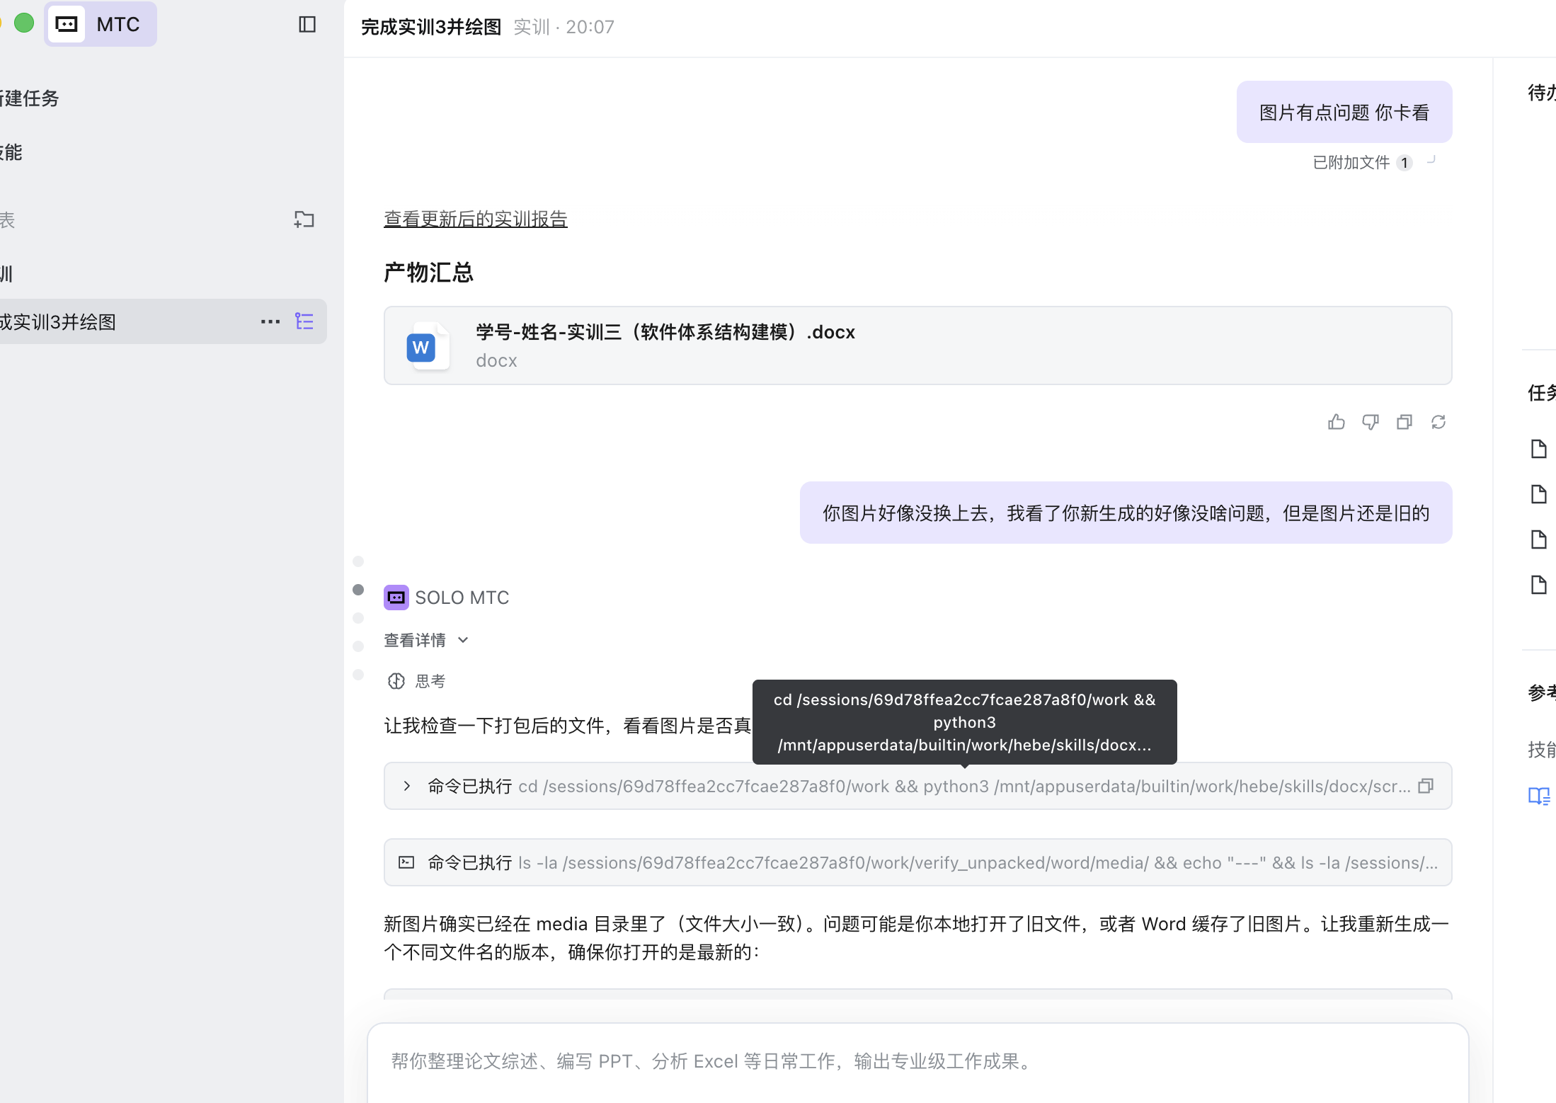Expand the 思考 thinking section
1556x1103 pixels.
click(x=418, y=681)
